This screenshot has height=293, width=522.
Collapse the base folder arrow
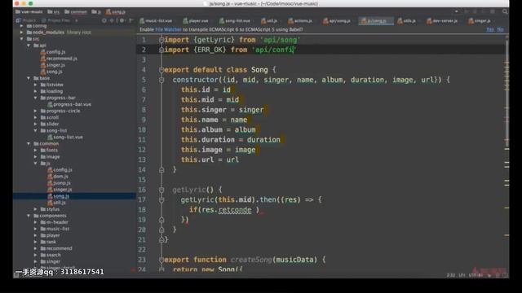[x=29, y=78]
